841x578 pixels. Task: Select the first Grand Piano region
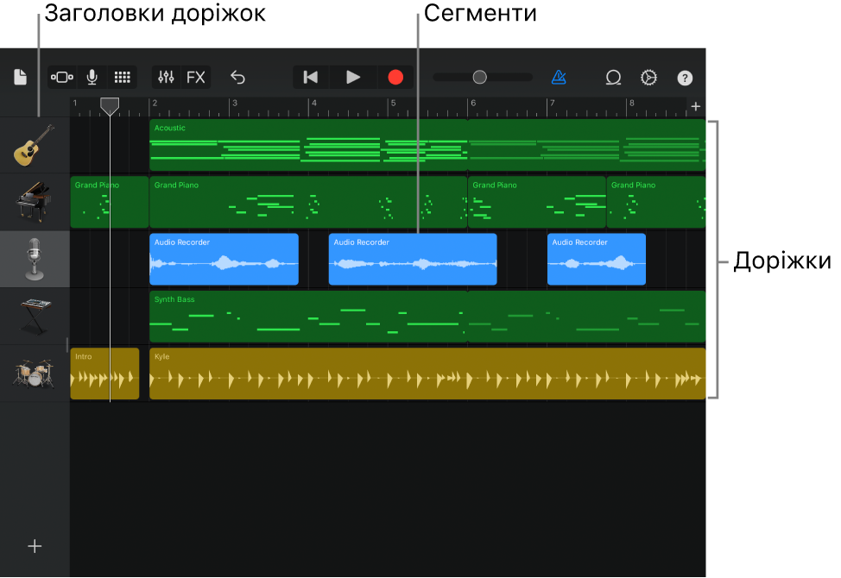click(x=110, y=203)
